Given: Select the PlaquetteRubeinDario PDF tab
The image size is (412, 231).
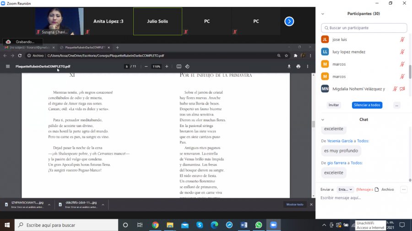Looking at the screenshot, I should 85,47.
